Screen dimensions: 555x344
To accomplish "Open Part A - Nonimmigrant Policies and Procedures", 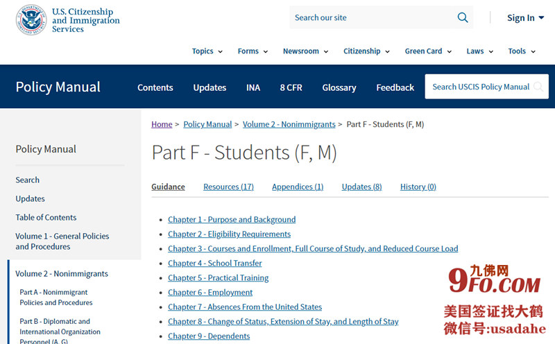I will pos(56,298).
